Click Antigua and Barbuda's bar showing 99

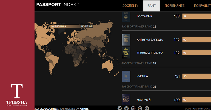pos(197,40)
